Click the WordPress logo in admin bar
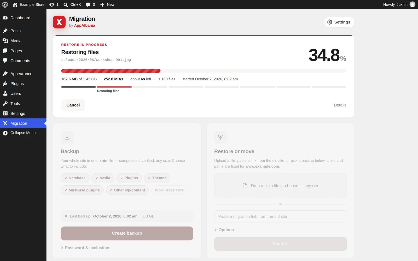 pyautogui.click(x=5, y=4)
